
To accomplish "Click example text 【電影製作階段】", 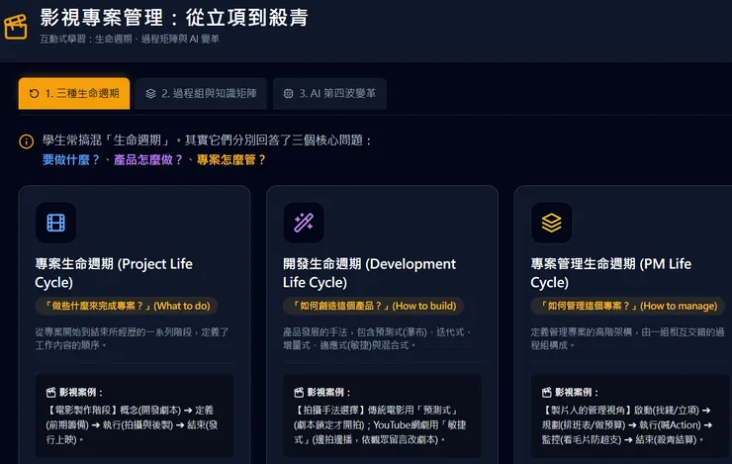I will pos(133,424).
